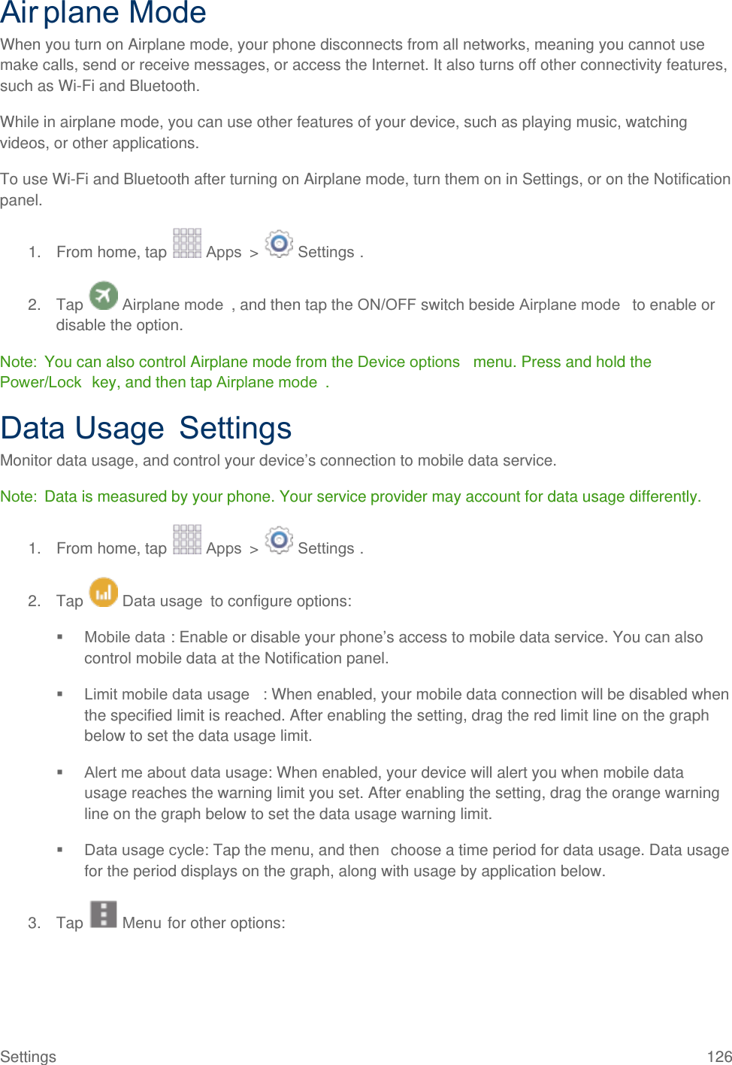Image resolution: width=732 pixels, height=1065 pixels.
Task: Click the Alert me about data usage bullet
Action: point(401,793)
